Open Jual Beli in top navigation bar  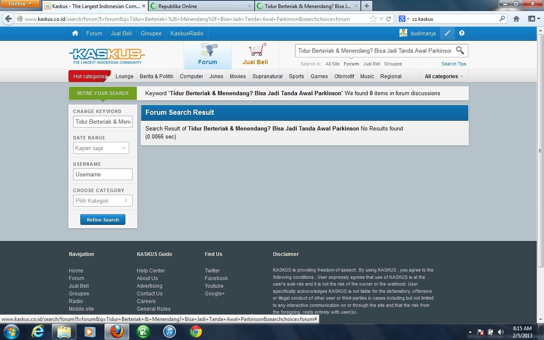(x=121, y=33)
